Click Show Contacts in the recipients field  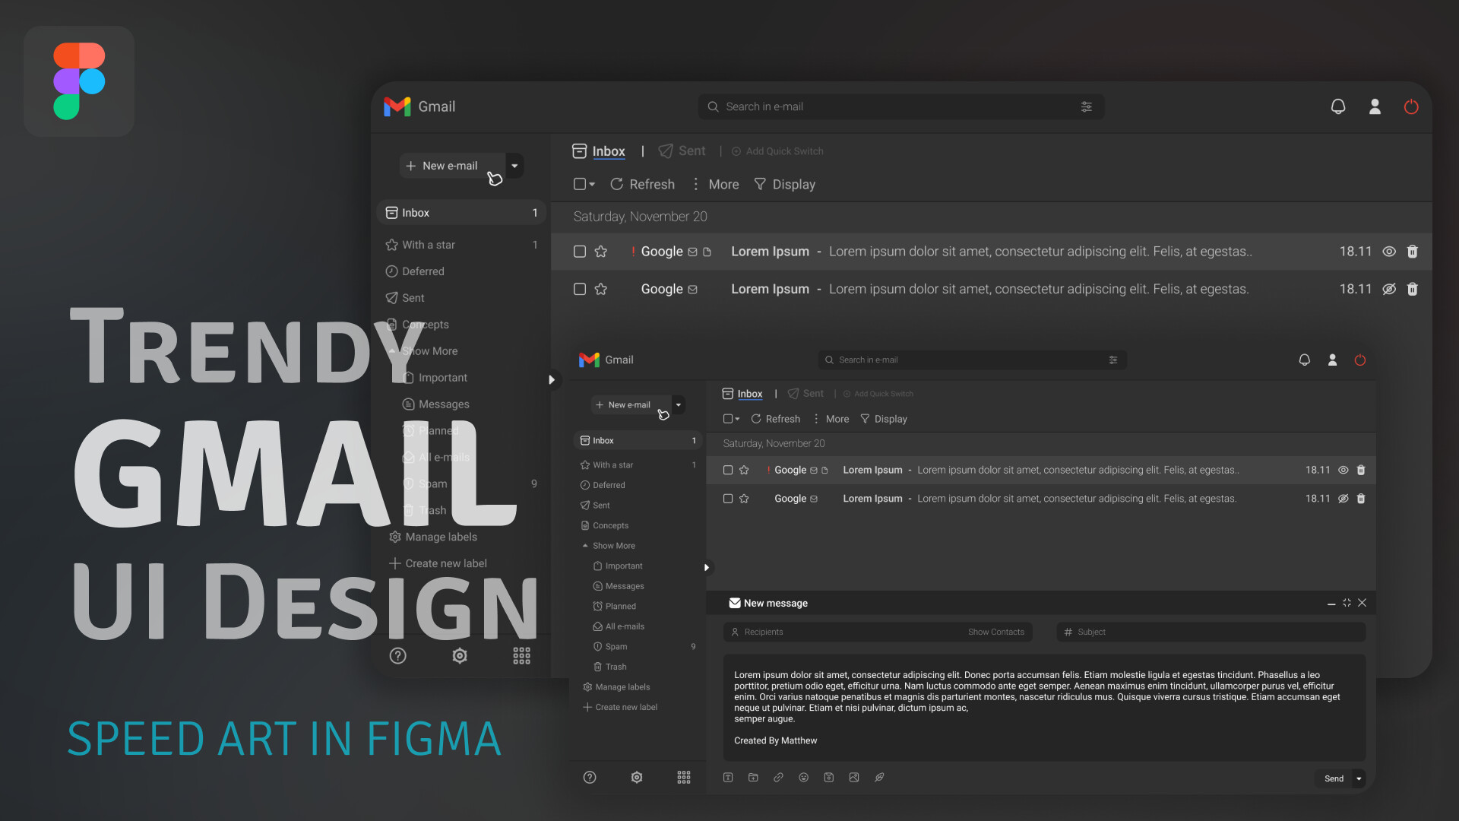(995, 632)
